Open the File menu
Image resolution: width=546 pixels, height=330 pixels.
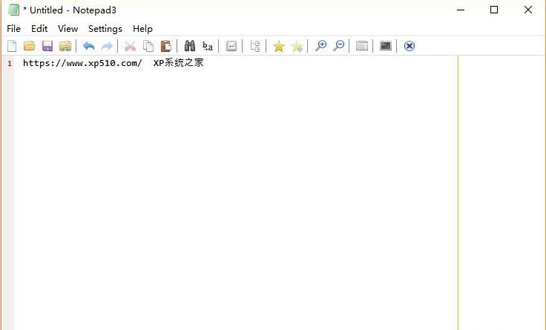pyautogui.click(x=13, y=29)
